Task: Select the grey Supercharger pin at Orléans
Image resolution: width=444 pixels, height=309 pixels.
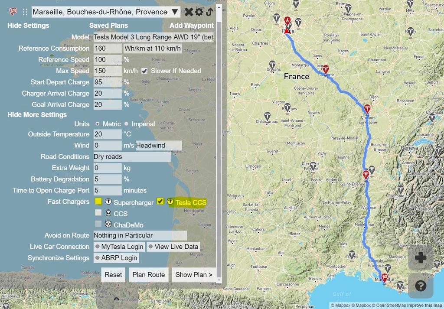Action: point(272,65)
